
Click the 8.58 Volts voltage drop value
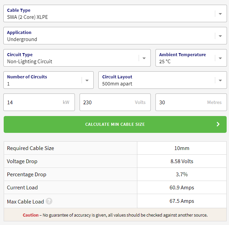(182, 161)
